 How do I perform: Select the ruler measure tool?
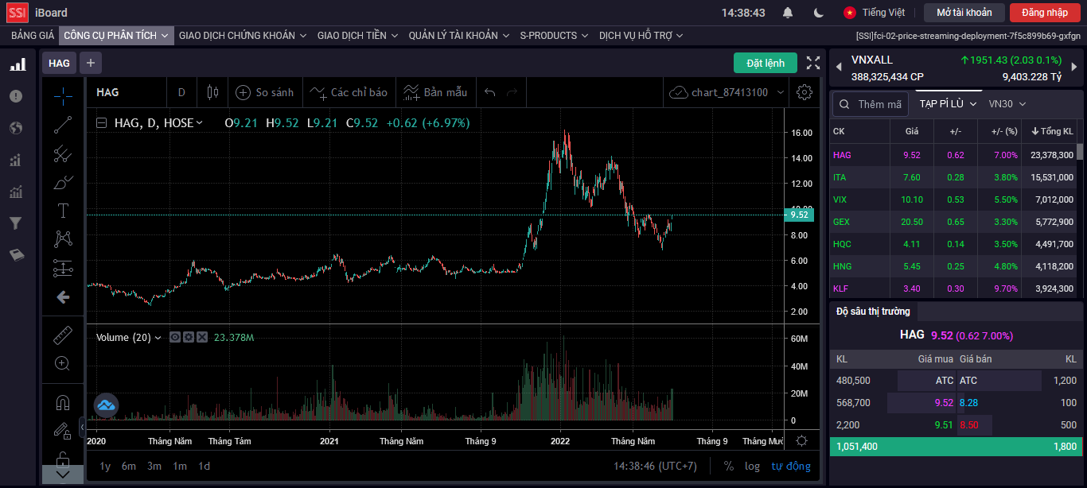click(x=63, y=335)
